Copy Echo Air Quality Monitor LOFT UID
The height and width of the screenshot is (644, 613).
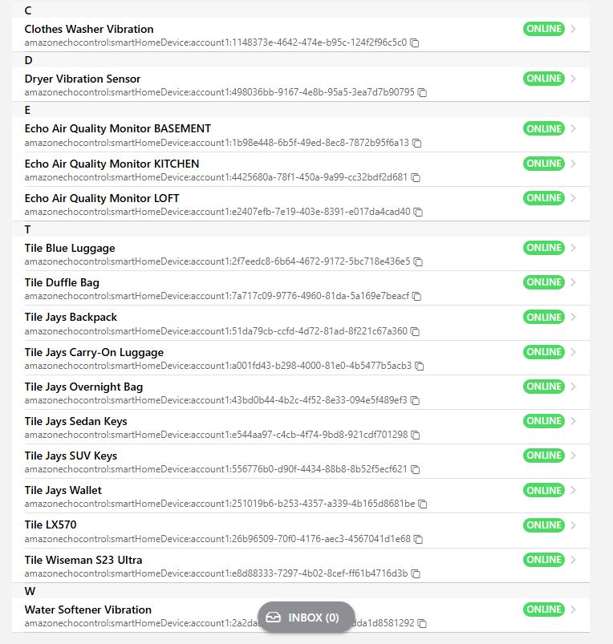click(418, 213)
